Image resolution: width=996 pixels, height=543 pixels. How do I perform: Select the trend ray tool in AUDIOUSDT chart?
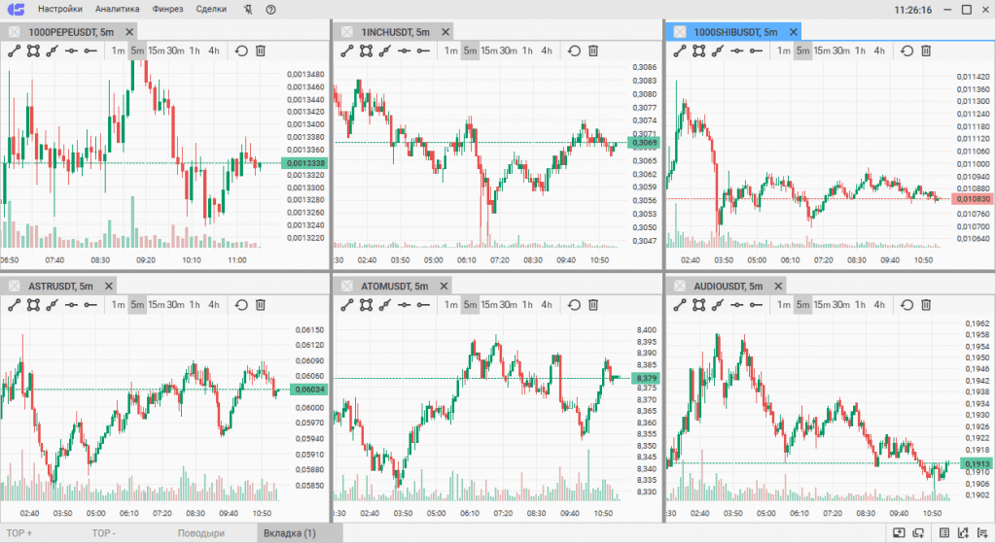[x=720, y=305]
